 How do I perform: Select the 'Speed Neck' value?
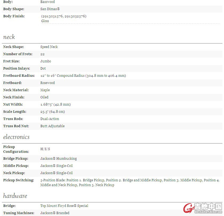tap(49, 47)
